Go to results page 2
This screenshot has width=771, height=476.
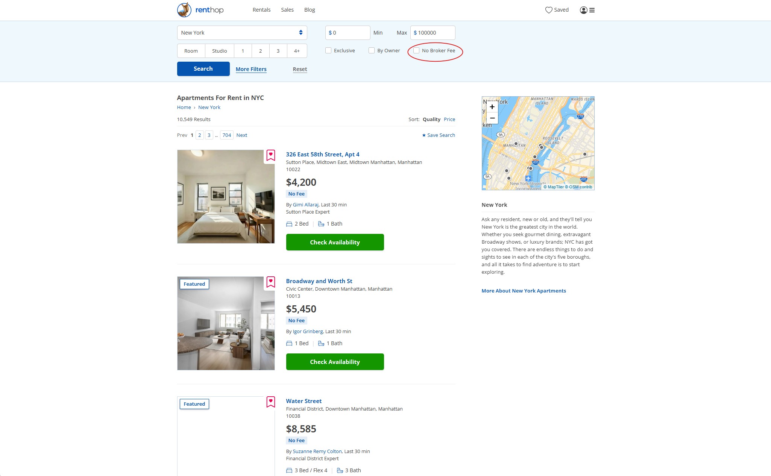pos(200,135)
